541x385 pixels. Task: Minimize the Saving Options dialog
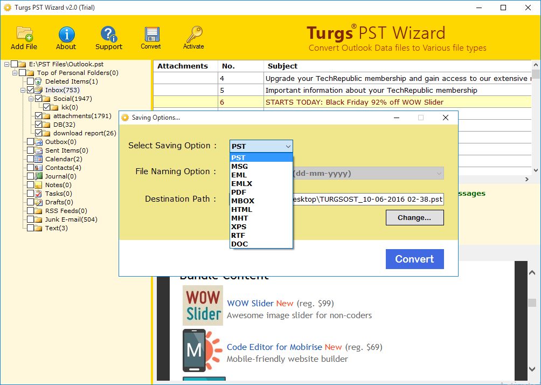click(397, 118)
